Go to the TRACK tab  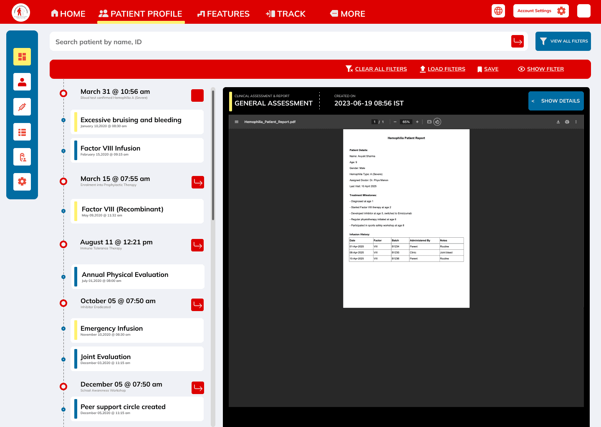pyautogui.click(x=285, y=14)
